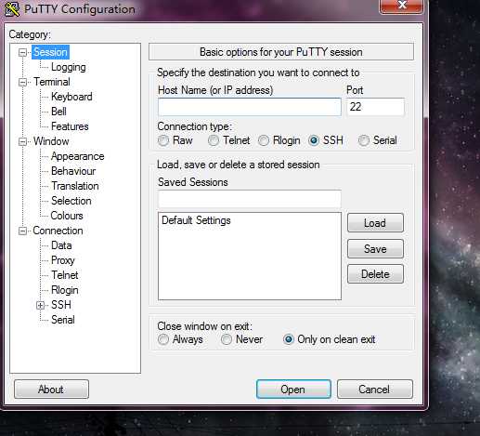Open the Colours settings panel

click(x=67, y=216)
